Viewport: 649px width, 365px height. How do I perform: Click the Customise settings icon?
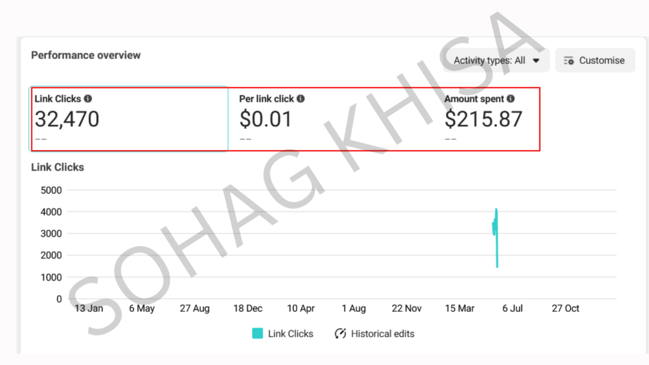pyautogui.click(x=569, y=61)
